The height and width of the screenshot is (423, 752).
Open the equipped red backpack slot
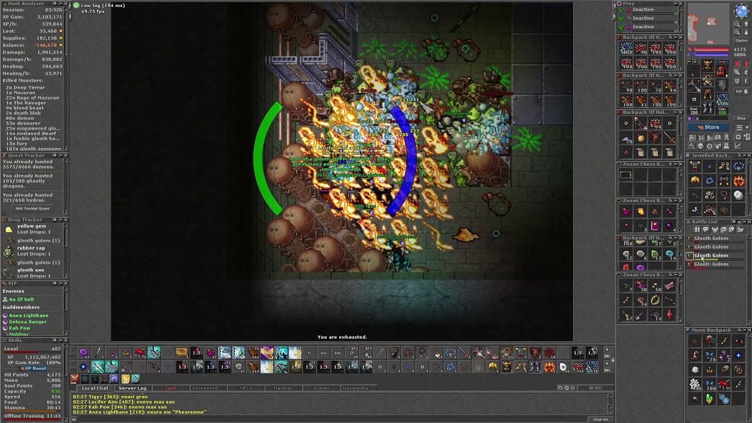(722, 71)
